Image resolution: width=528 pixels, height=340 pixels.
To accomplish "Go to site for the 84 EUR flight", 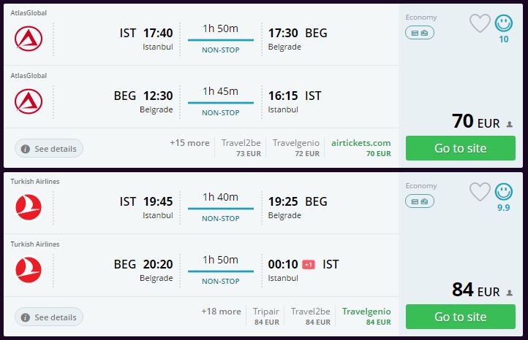I will [x=460, y=317].
